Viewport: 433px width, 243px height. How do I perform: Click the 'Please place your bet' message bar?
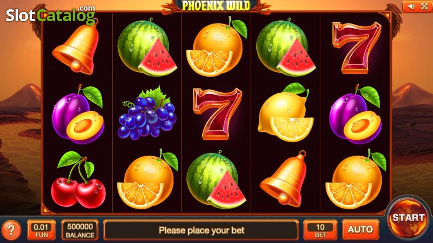coord(201,230)
